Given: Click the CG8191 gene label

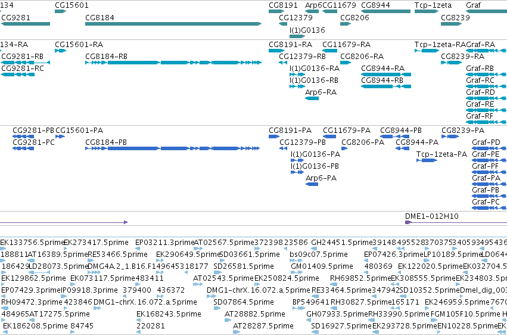Looking at the screenshot, I should pyautogui.click(x=283, y=5).
